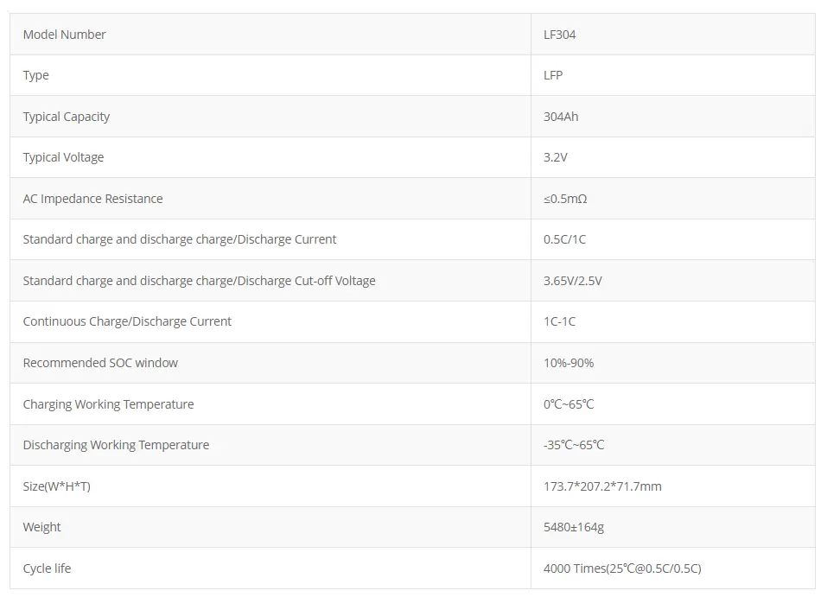827x597 pixels.
Task: Click the 304Ah capacity value
Action: pos(561,117)
